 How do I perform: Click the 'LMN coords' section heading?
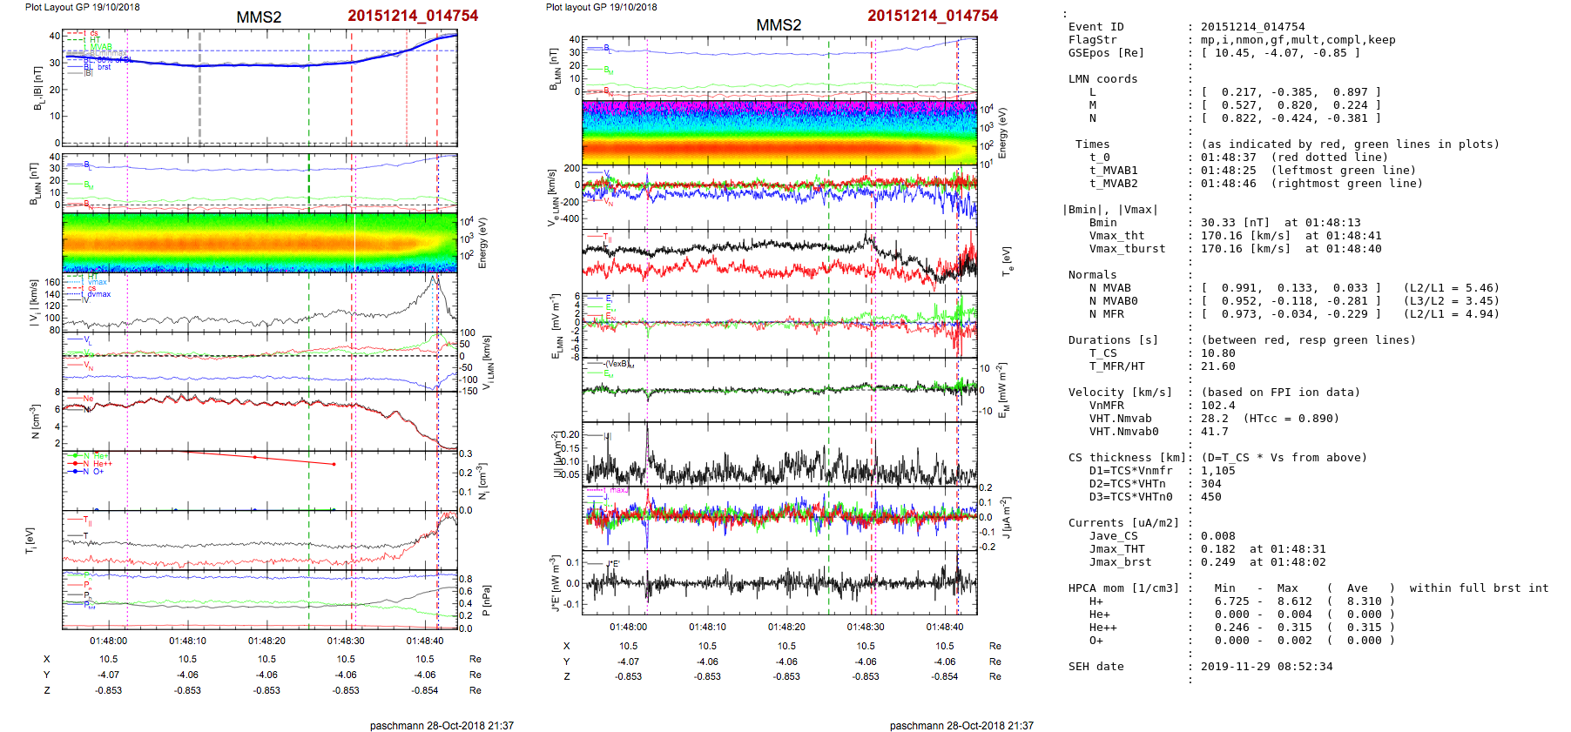[1103, 79]
